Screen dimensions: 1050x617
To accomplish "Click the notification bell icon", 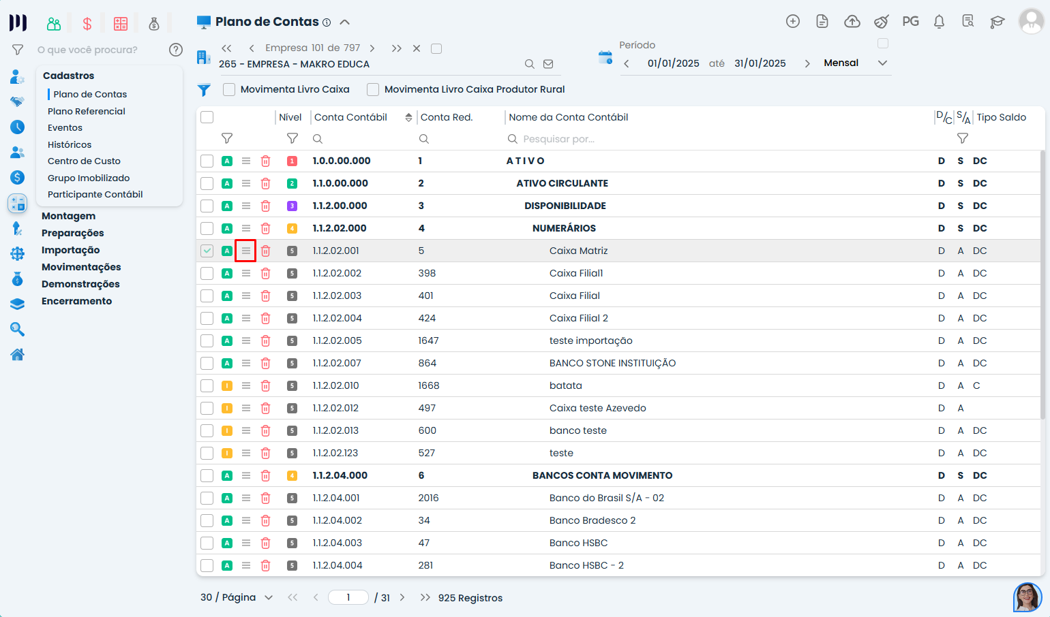I will pyautogui.click(x=939, y=22).
